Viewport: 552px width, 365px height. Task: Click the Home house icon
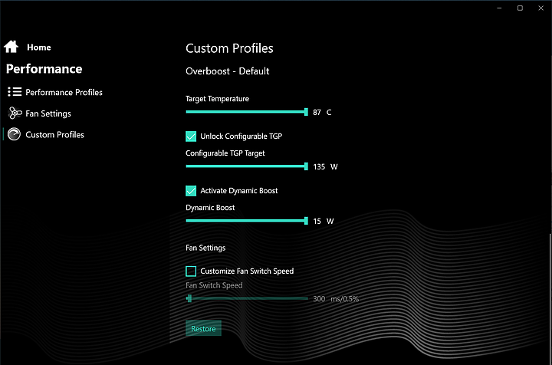tap(11, 47)
